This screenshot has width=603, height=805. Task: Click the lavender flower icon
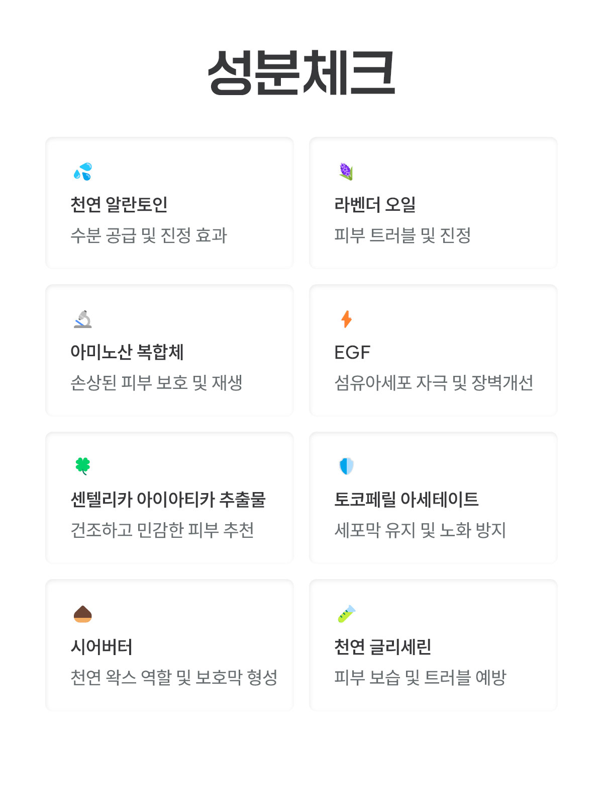pyautogui.click(x=346, y=172)
